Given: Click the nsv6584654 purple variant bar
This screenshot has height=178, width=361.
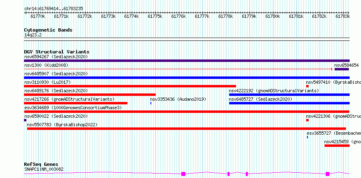Looking at the screenshot, I should [342, 69].
